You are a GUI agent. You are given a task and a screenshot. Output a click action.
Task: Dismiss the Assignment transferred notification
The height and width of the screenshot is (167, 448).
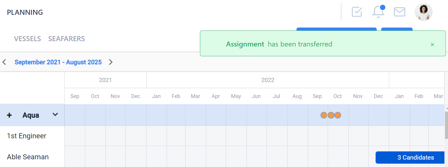tap(432, 44)
